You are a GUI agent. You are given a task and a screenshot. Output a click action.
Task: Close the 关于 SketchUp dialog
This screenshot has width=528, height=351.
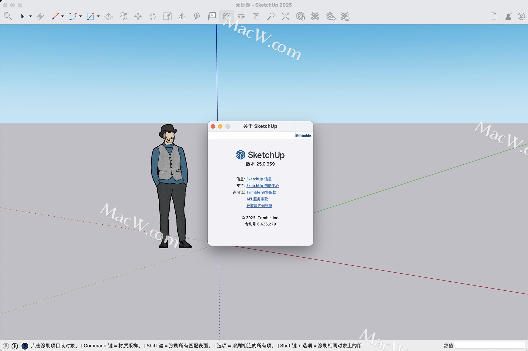point(213,126)
